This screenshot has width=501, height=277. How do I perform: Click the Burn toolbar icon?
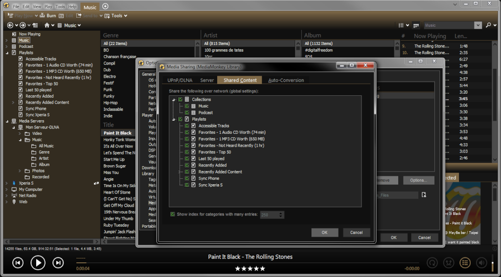pos(42,15)
